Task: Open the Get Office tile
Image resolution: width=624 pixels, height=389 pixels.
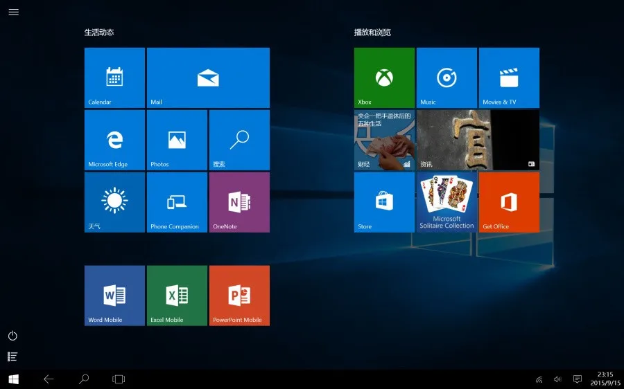Action: point(510,202)
